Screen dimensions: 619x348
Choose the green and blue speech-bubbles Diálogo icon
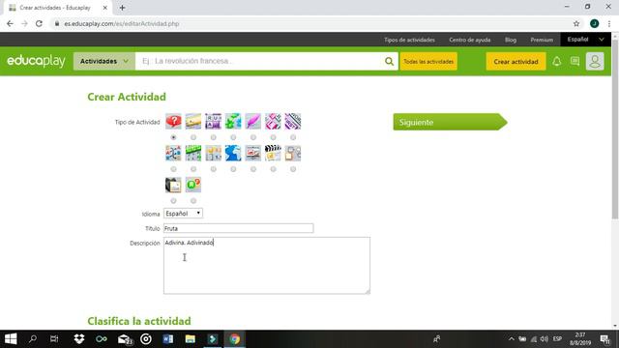tap(233, 121)
